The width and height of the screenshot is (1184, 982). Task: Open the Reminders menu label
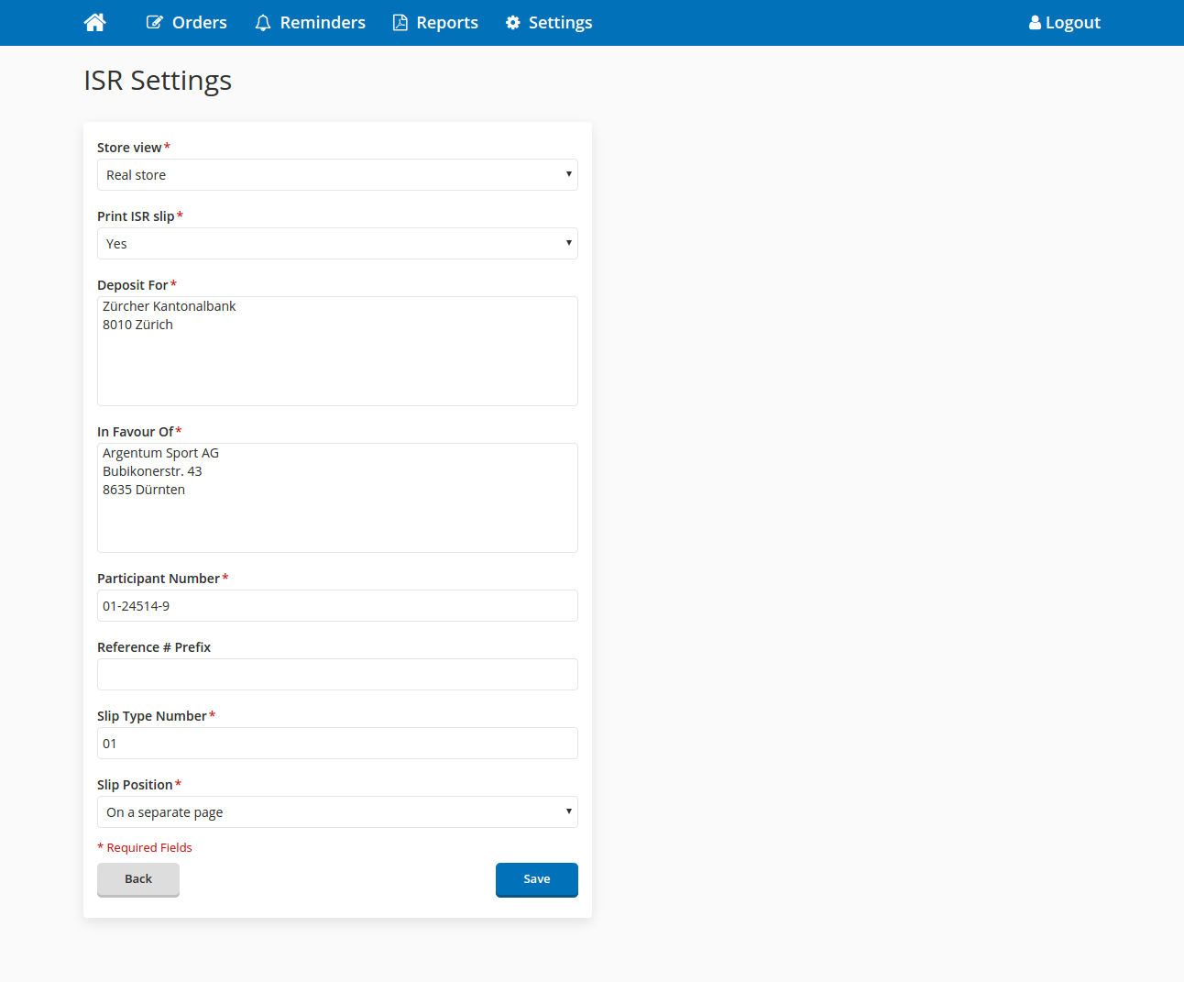(323, 23)
